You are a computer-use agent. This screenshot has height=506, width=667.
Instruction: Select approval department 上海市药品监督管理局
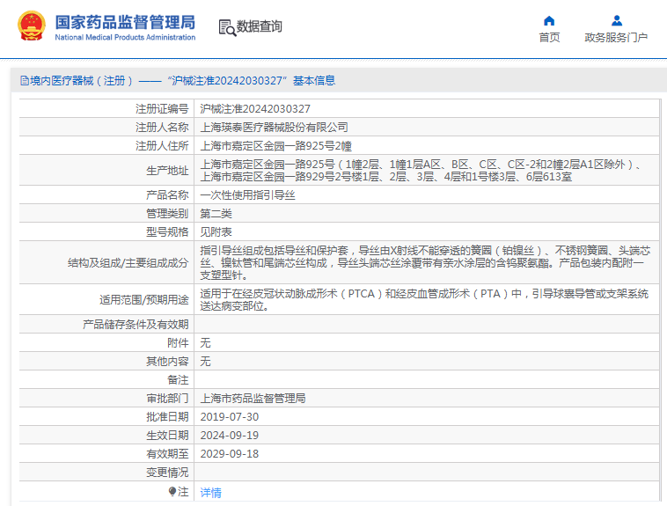(x=253, y=398)
